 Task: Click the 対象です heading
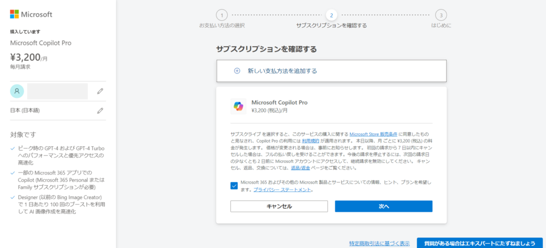coord(23,135)
